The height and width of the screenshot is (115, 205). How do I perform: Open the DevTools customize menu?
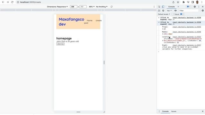[199, 7]
